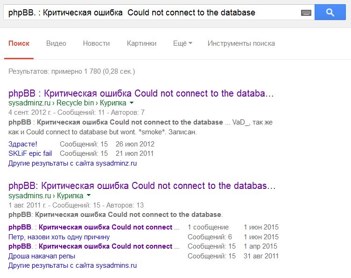This screenshot has height=278, width=351.
Task: Click the sysadminz.ru › Recycle bin breadcrumb
Action: (x=67, y=103)
